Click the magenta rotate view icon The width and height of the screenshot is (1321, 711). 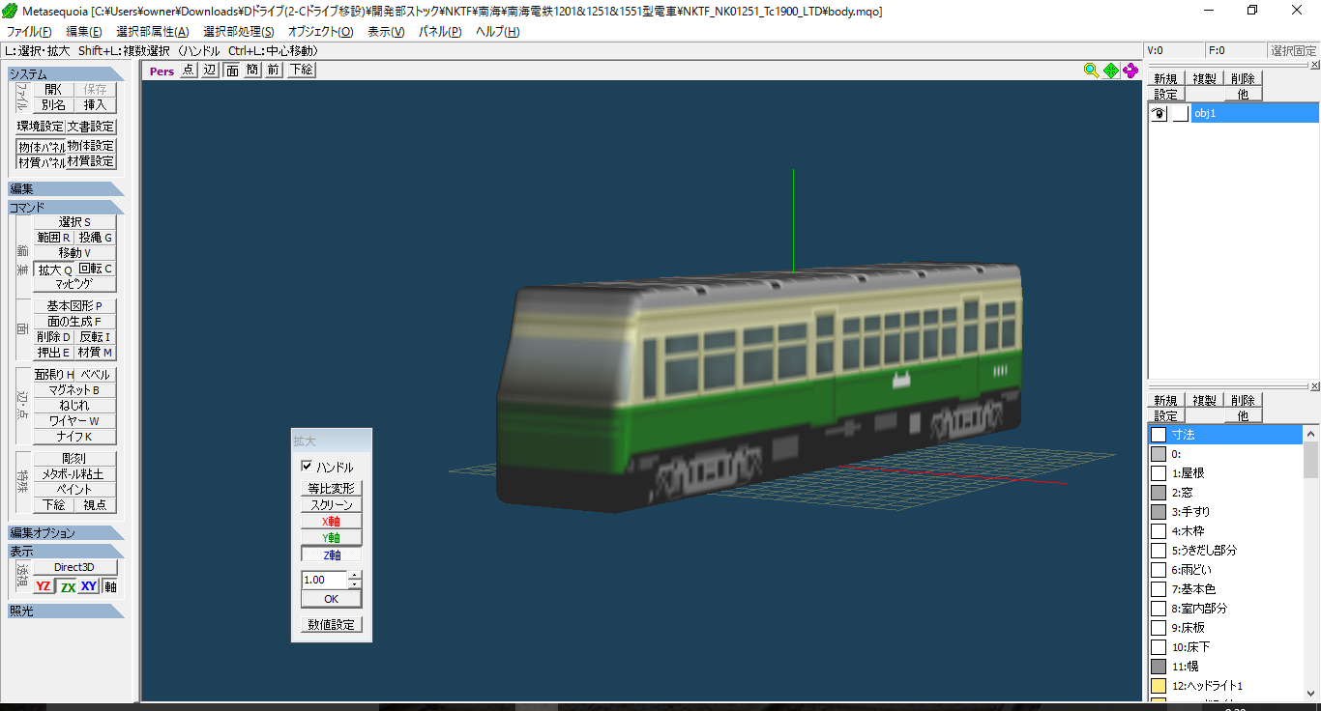(1130, 70)
